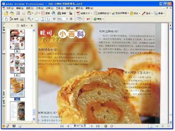Image resolution: width=175 pixels, height=131 pixels.
Task: Click zoom in plus circle button
Action: pos(71,19)
